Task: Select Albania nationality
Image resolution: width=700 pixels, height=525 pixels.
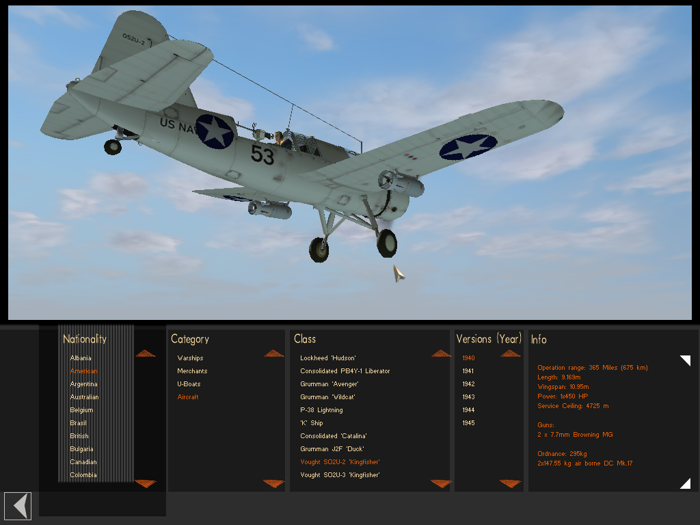Action: (x=81, y=358)
